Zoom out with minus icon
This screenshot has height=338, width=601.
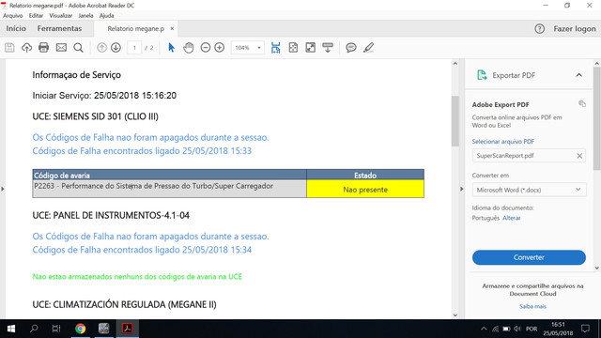tap(206, 48)
